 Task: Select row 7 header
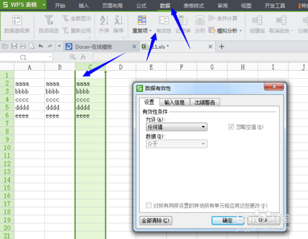7,123
